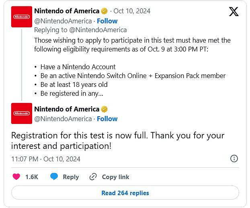This screenshot has height=208, width=250.
Task: Click the top Nintendo profile avatar
Action: point(22,17)
